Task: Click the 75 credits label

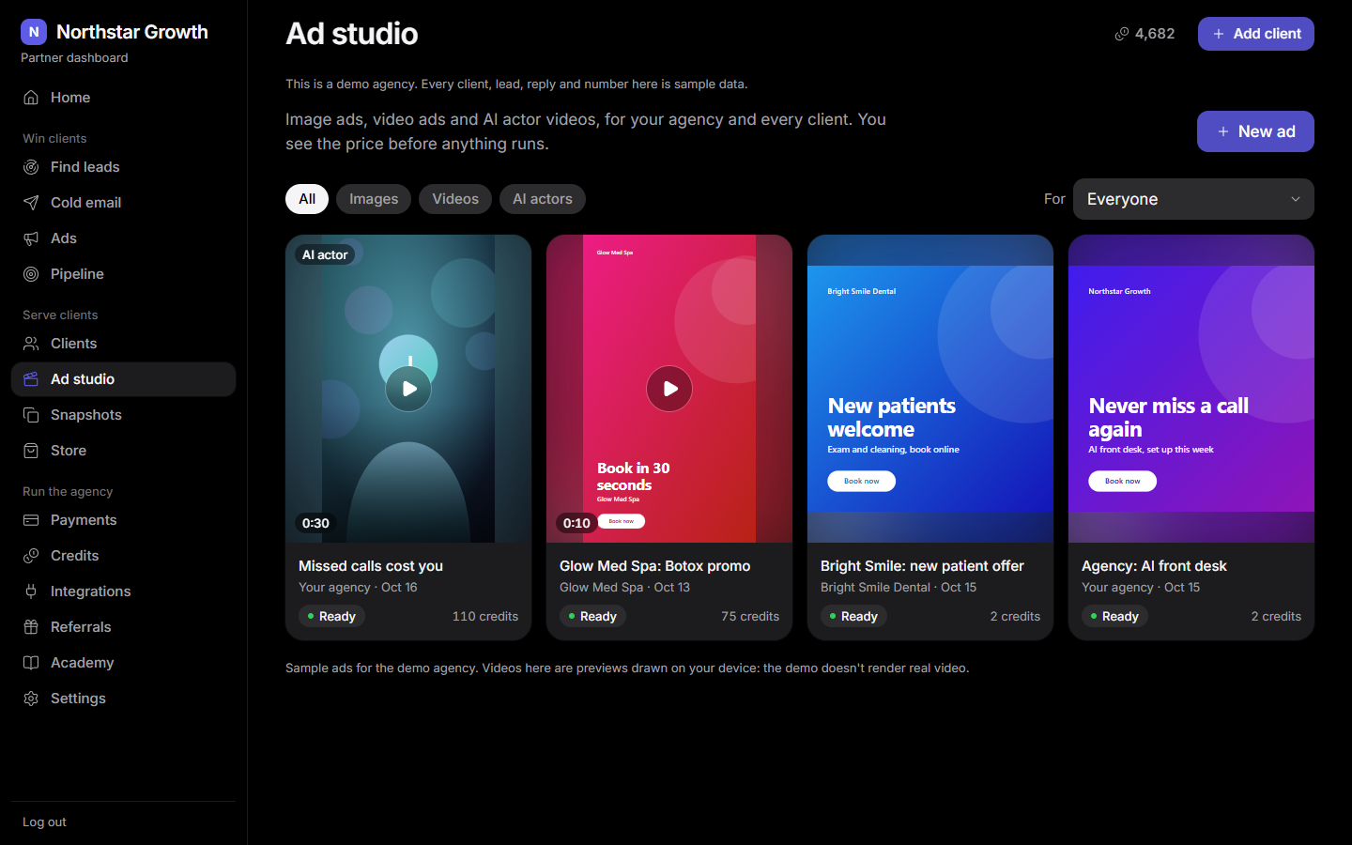Action: click(750, 617)
